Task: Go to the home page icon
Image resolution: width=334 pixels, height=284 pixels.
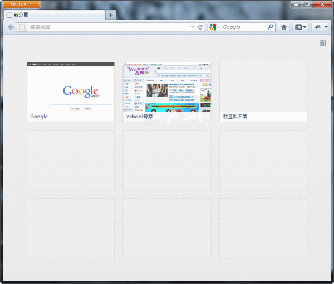Action: coord(284,27)
